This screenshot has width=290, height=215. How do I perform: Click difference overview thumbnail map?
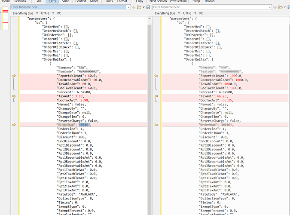point(5,18)
